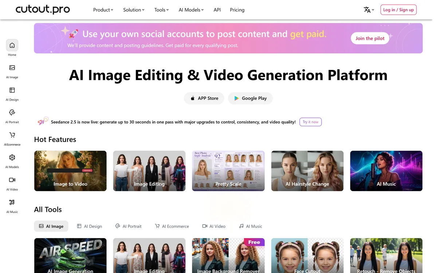Open the Home sidebar icon
This screenshot has width=437, height=273.
tap(12, 45)
